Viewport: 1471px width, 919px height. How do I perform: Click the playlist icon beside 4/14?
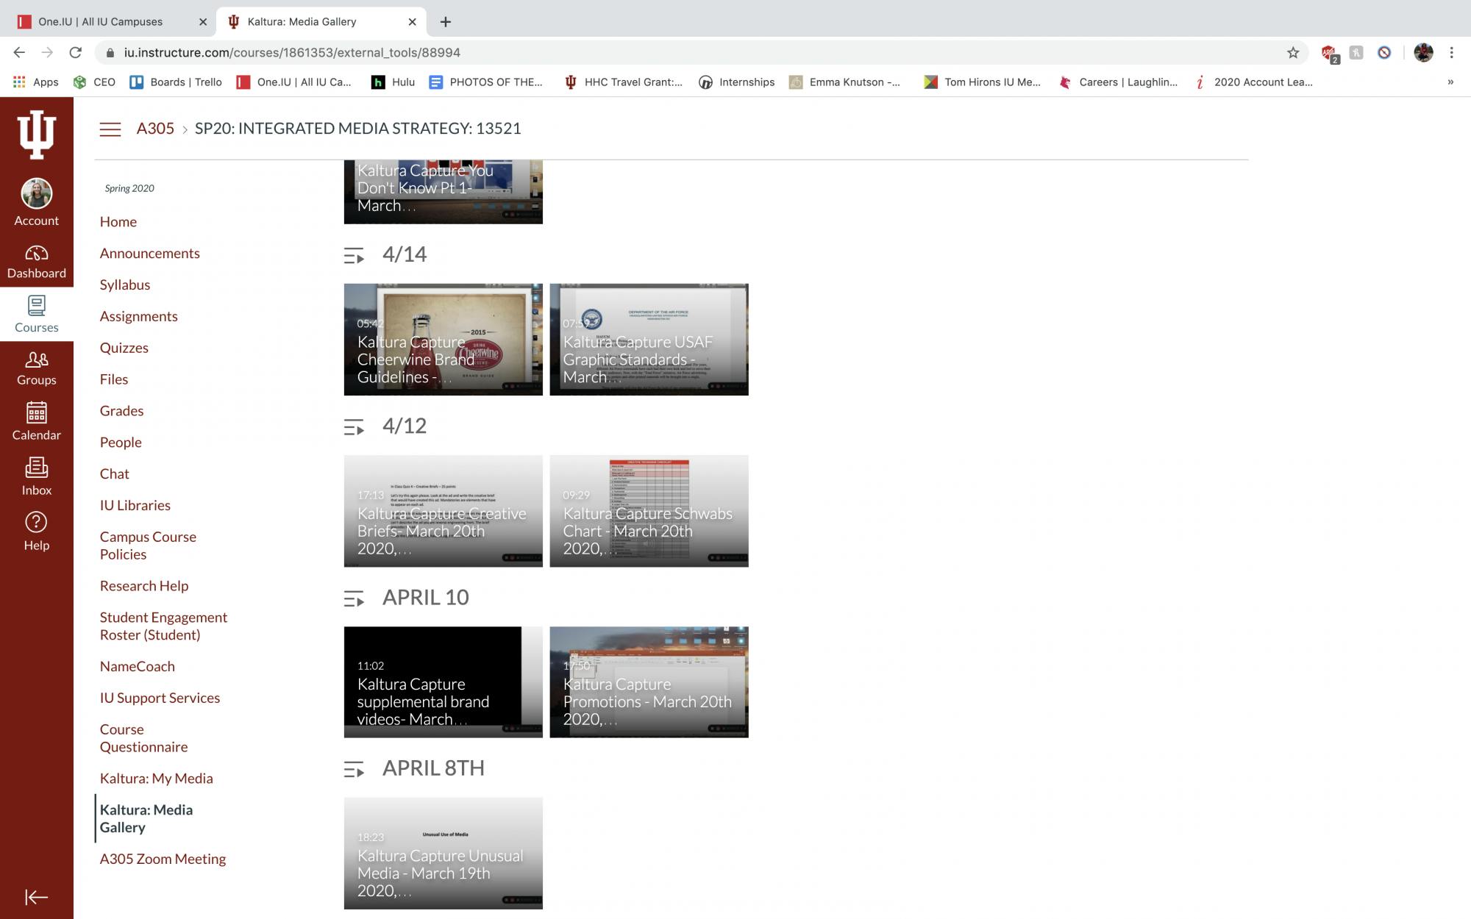[x=354, y=256]
